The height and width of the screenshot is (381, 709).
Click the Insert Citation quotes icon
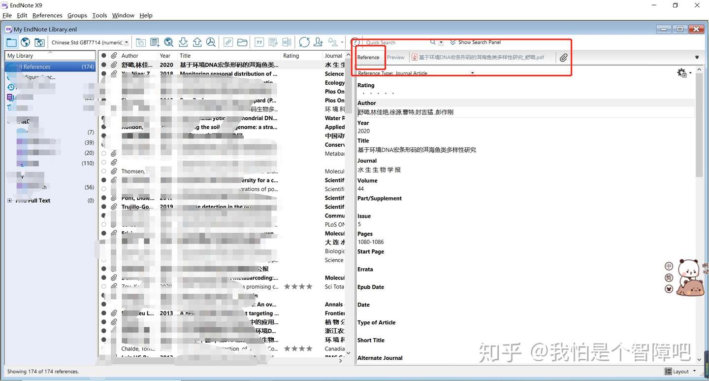(259, 42)
